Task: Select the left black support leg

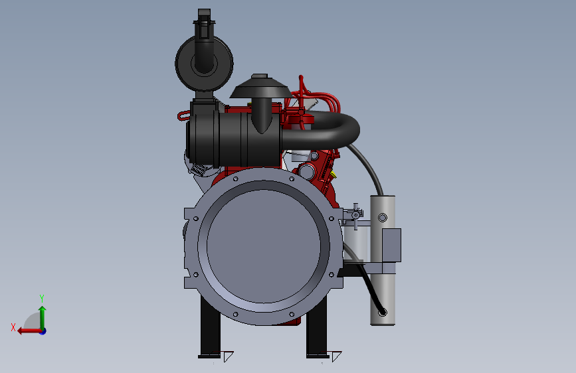Action: 210,328
